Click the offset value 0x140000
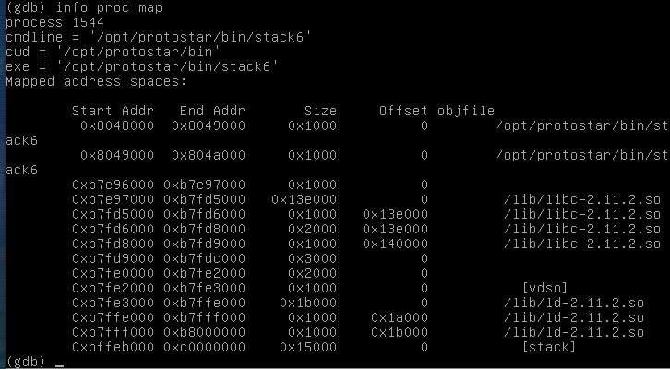The height and width of the screenshot is (369, 670). click(395, 244)
